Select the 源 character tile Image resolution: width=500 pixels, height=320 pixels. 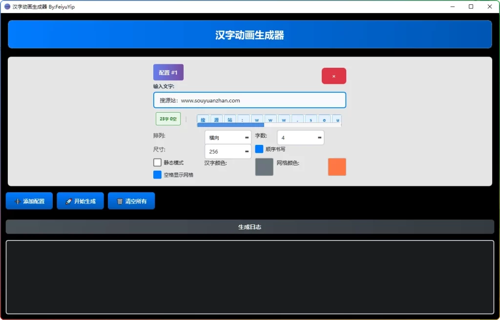[216, 120]
